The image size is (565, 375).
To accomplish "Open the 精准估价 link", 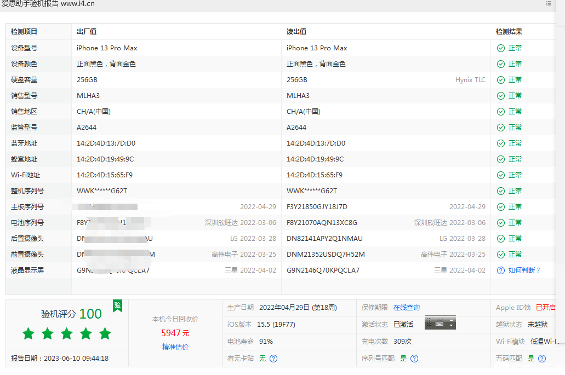I will [x=175, y=347].
